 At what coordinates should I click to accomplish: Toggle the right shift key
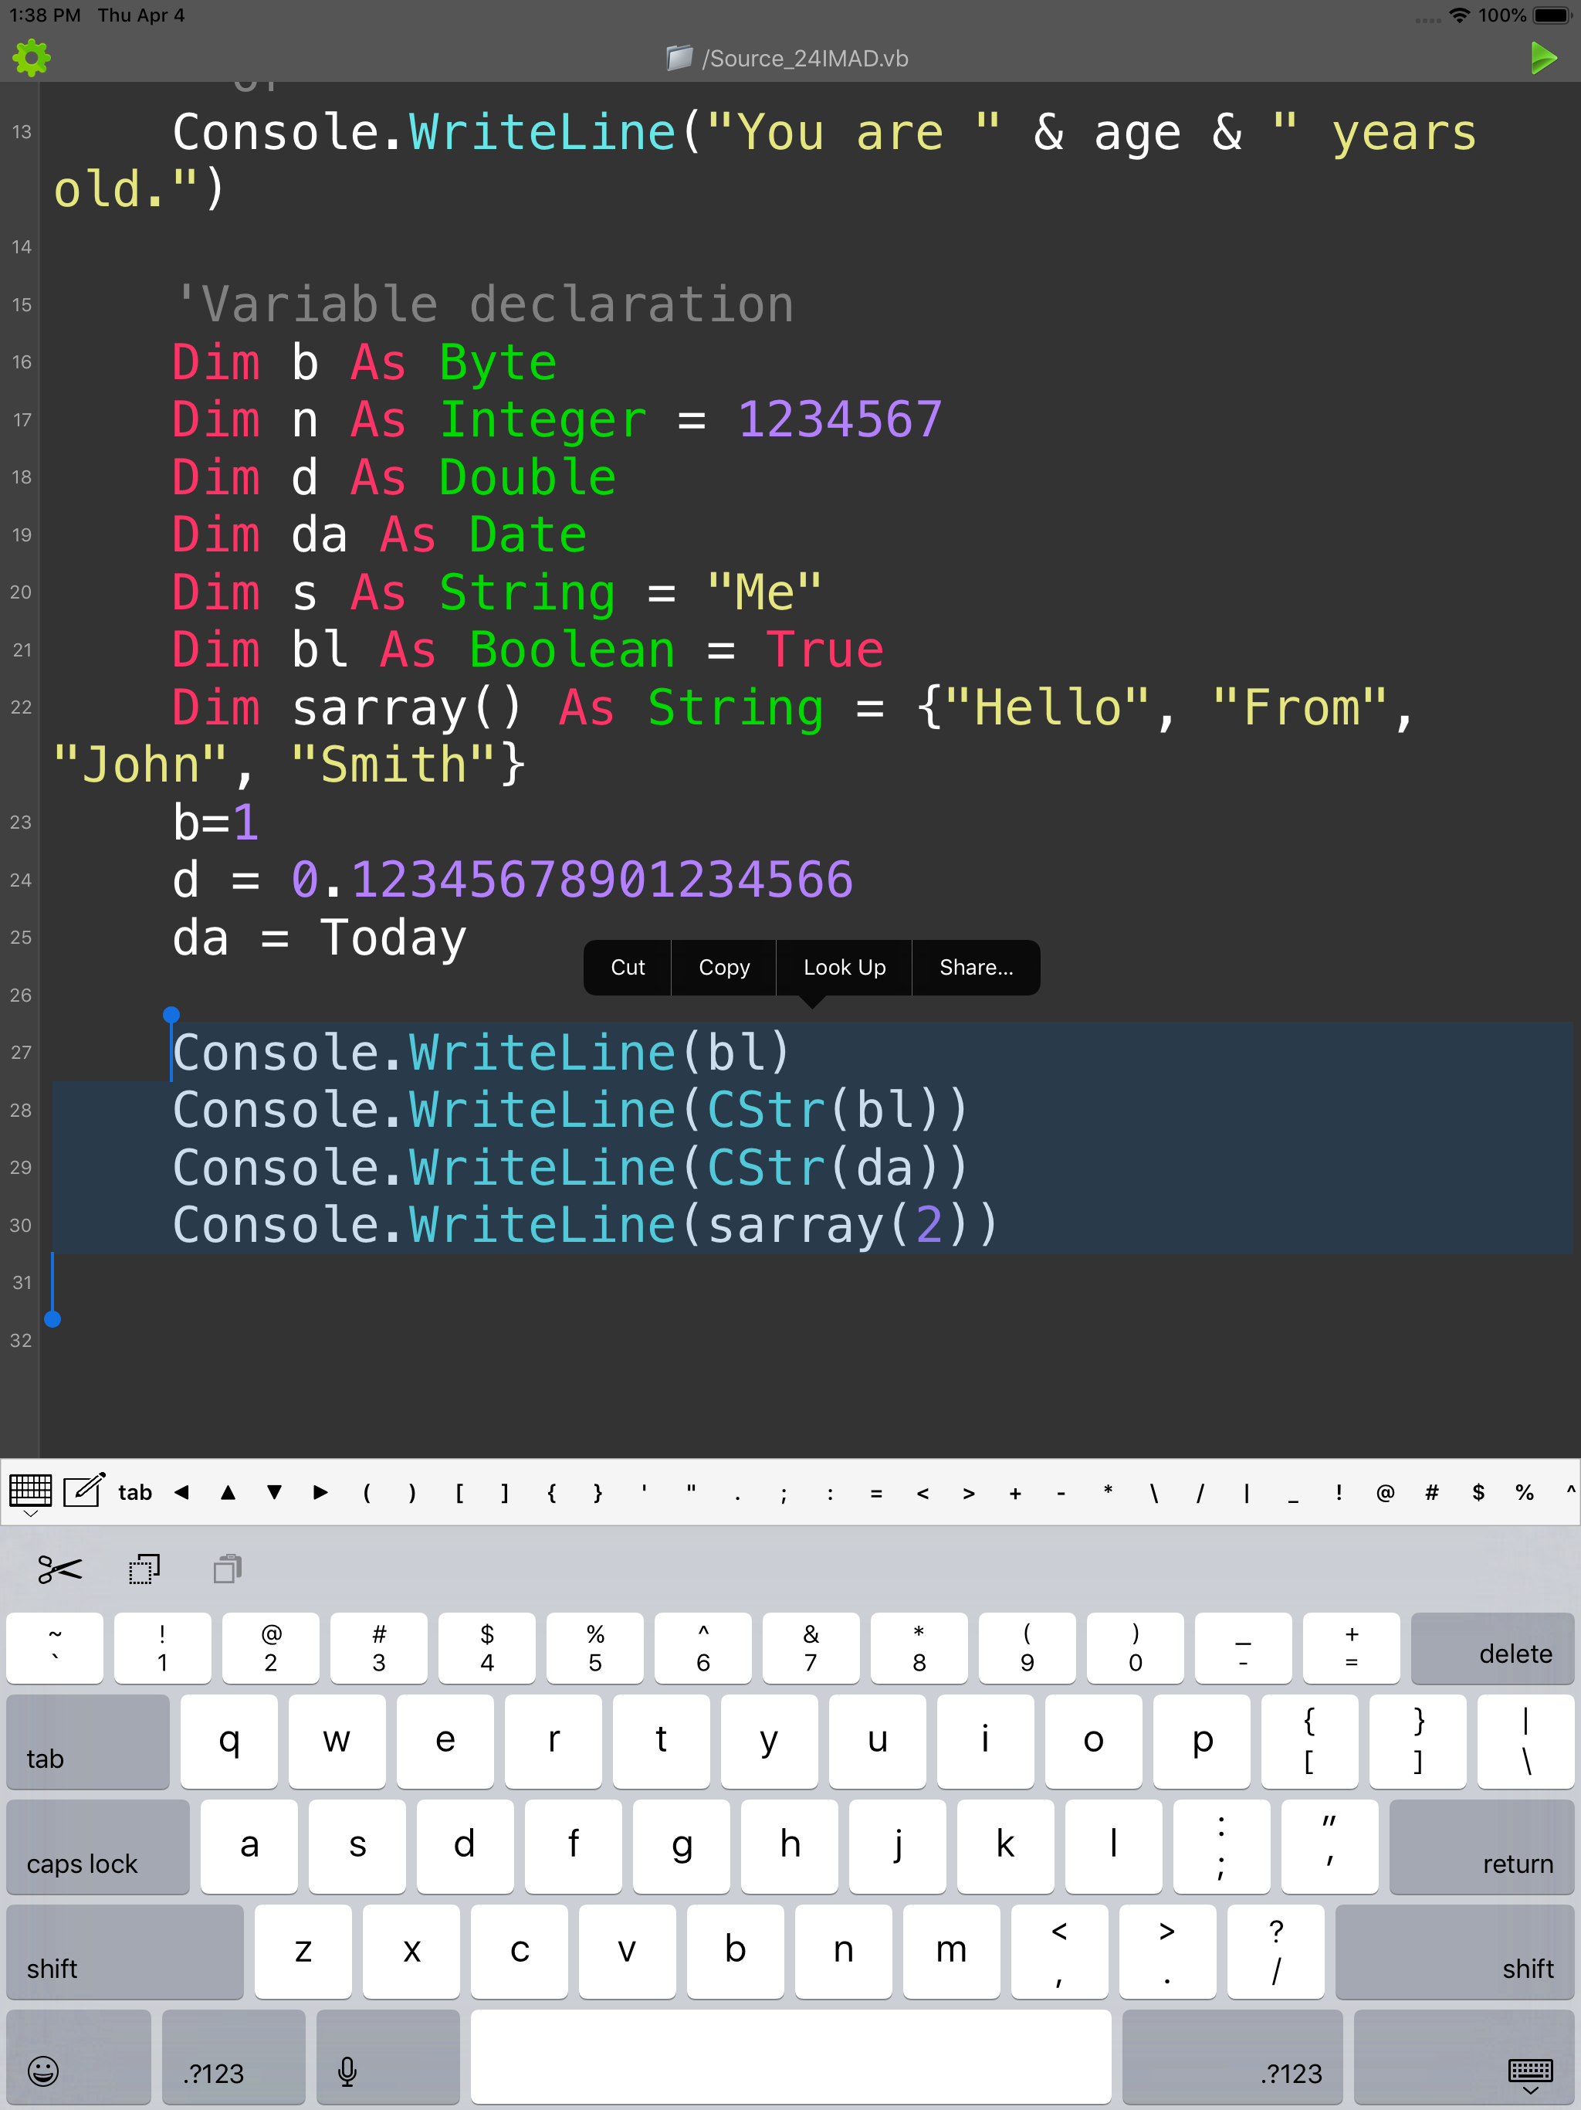(x=1454, y=1951)
